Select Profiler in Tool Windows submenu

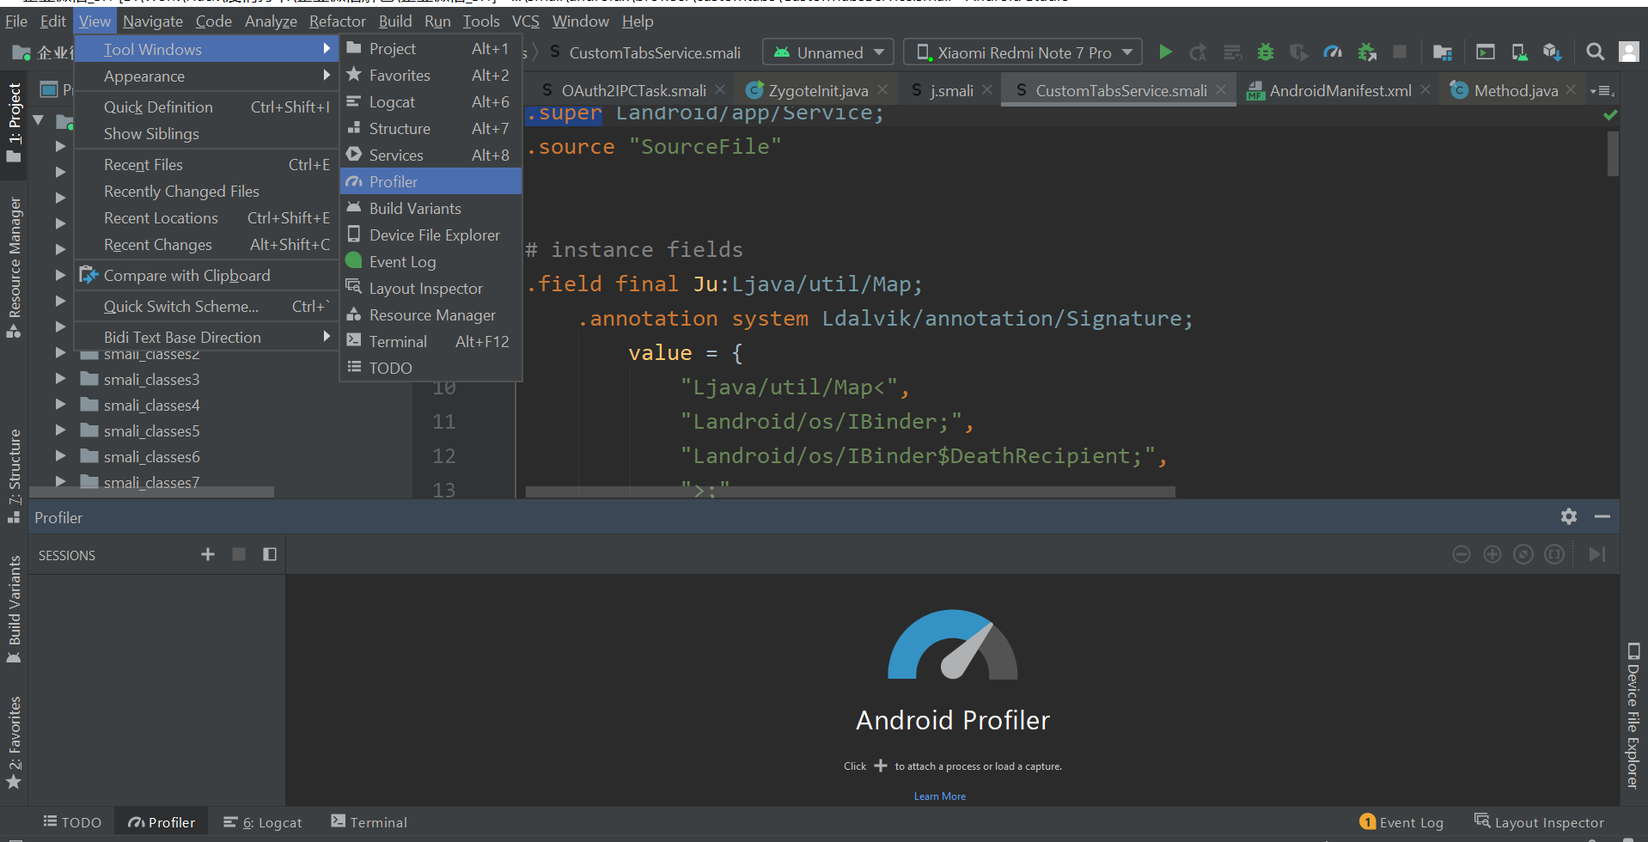(x=430, y=181)
